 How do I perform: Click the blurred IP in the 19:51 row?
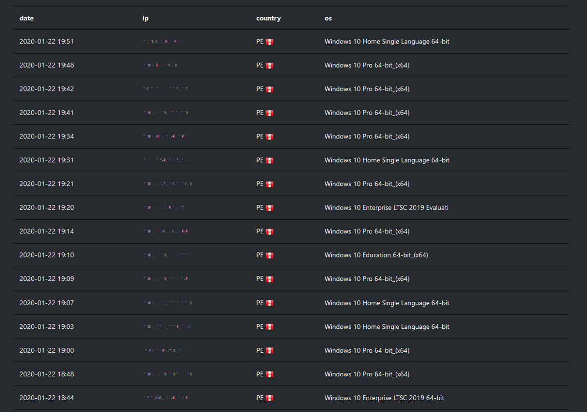point(161,42)
